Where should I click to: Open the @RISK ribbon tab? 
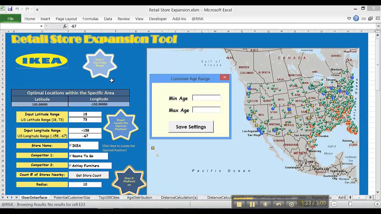(x=198, y=18)
